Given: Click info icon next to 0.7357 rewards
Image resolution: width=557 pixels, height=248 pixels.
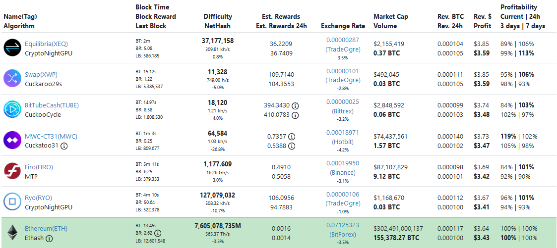Looking at the screenshot, I should (292, 137).
